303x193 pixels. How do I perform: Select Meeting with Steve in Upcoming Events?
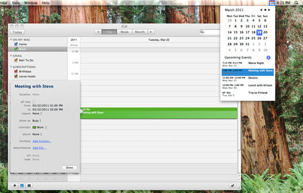pyautogui.click(x=248, y=72)
